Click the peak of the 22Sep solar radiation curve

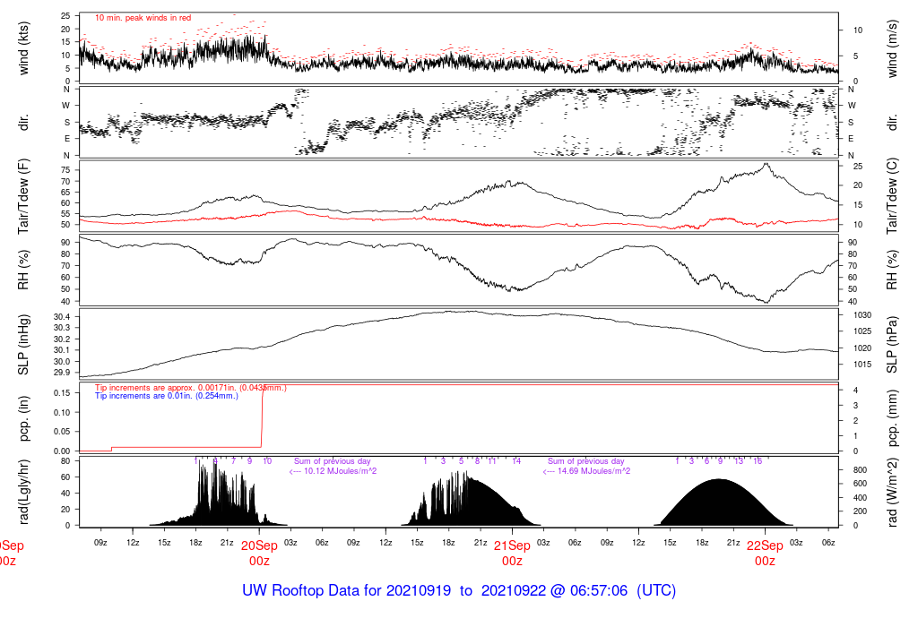point(720,479)
